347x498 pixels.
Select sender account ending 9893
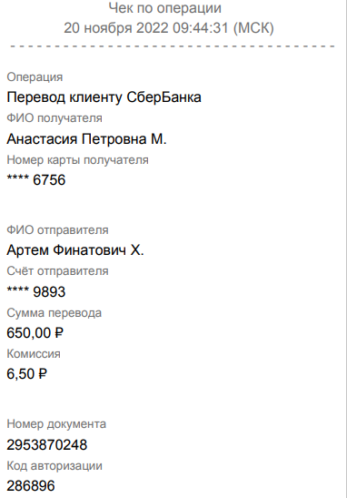(36, 291)
